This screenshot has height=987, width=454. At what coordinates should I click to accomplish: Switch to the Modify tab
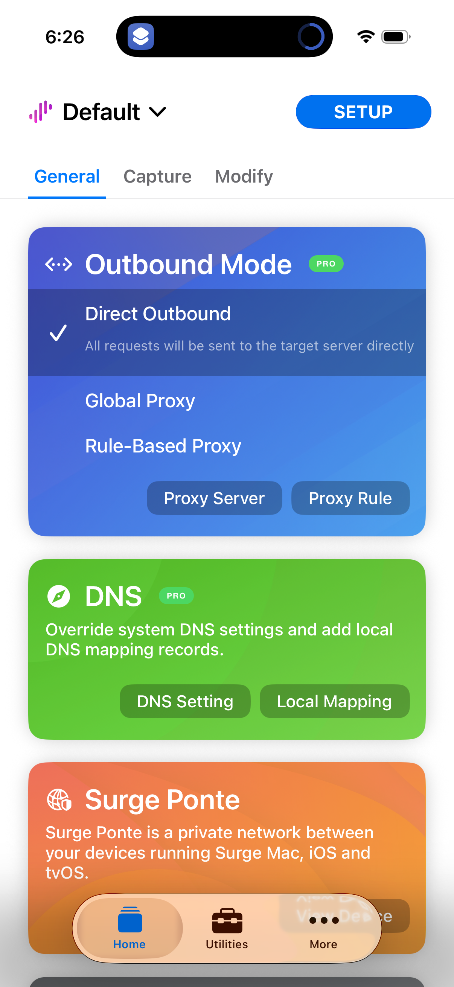(x=244, y=177)
